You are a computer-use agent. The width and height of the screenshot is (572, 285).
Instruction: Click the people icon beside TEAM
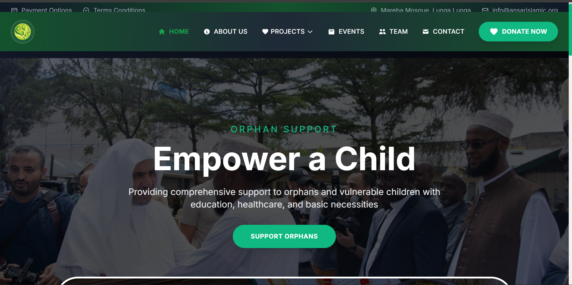382,32
